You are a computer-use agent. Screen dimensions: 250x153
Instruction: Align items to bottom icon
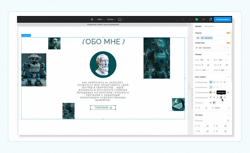(218, 97)
